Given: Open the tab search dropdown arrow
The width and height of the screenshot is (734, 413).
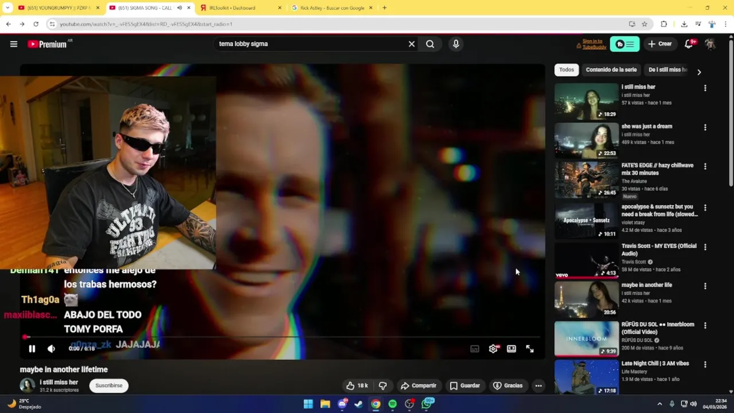Looking at the screenshot, I should (7, 8).
